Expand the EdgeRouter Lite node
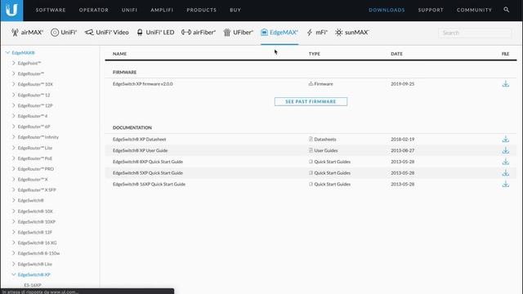 pos(14,148)
